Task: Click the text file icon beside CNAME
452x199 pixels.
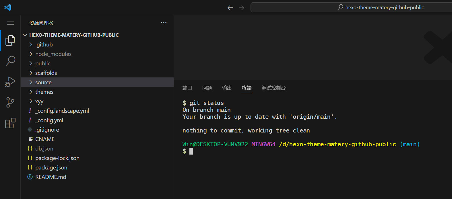Action: [30, 139]
